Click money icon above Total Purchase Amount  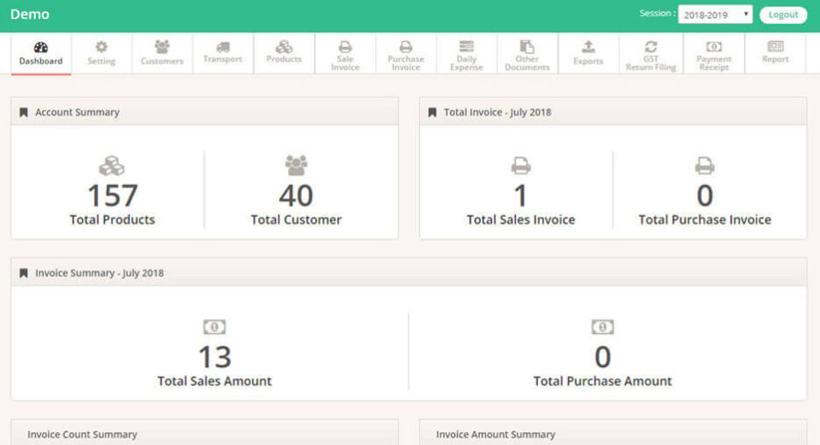coord(602,327)
